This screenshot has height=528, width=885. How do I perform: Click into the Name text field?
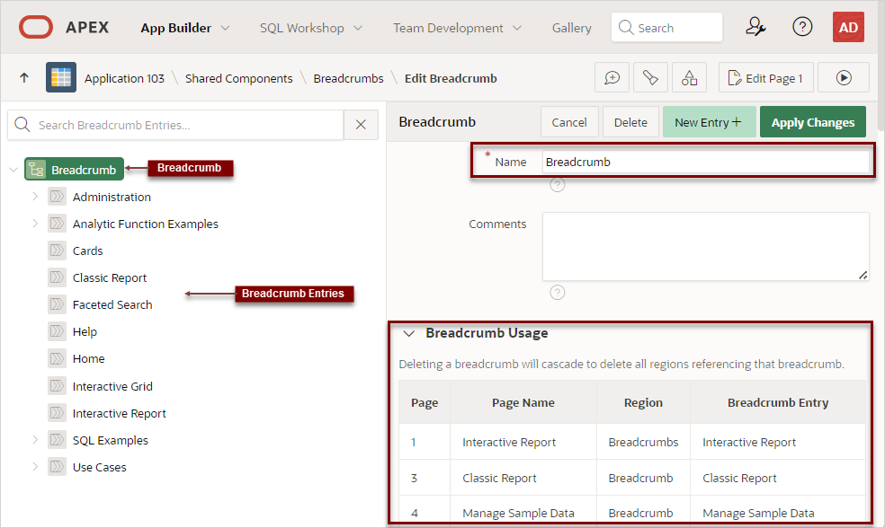point(705,162)
